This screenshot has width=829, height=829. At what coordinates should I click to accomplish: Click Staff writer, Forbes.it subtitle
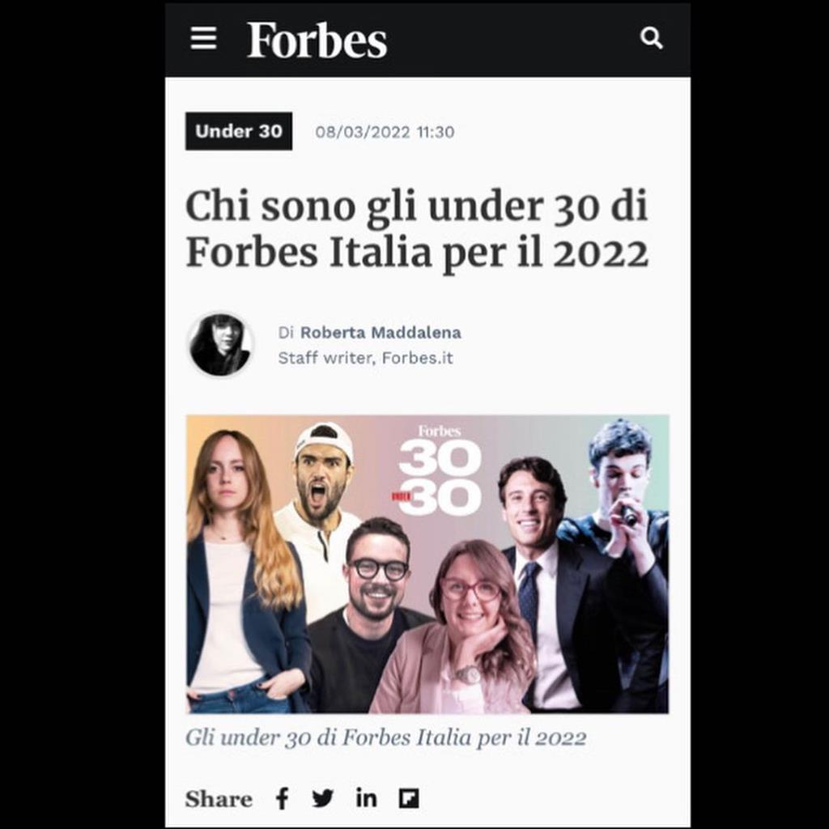pos(365,358)
